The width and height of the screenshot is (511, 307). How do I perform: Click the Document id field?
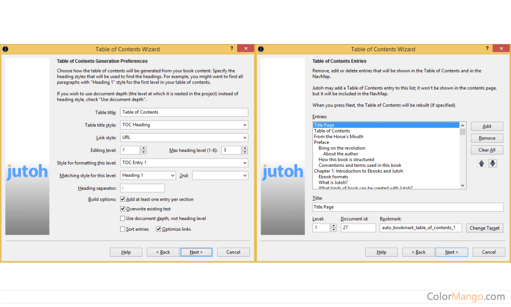[x=358, y=228]
